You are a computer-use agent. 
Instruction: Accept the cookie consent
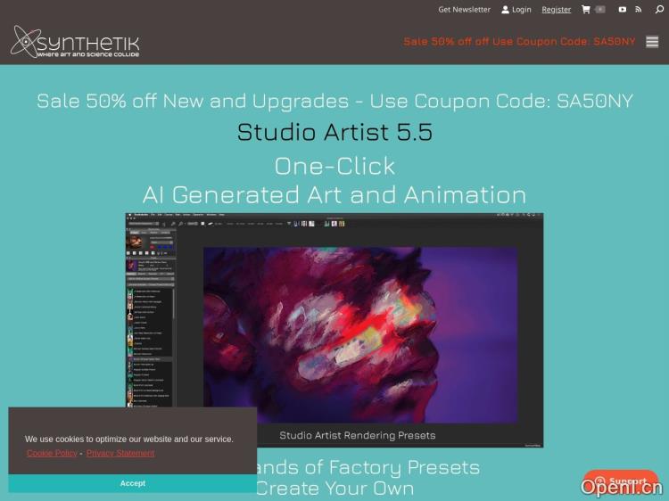click(x=132, y=483)
